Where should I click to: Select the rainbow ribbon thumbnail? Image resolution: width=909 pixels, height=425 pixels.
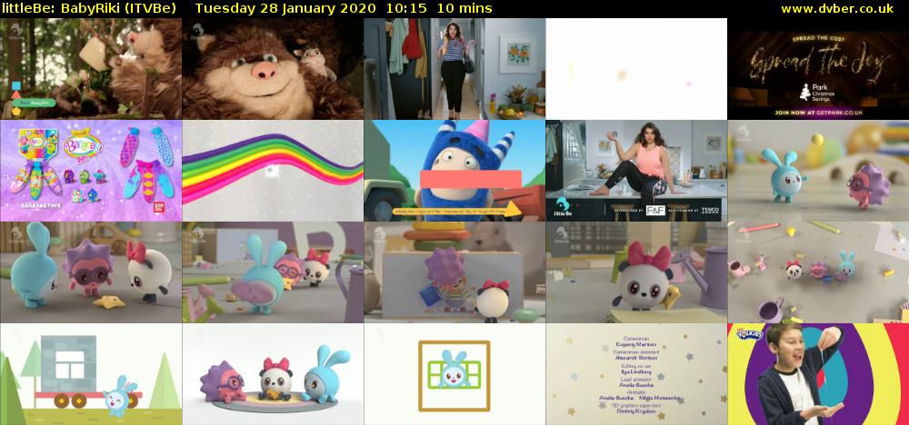273,171
